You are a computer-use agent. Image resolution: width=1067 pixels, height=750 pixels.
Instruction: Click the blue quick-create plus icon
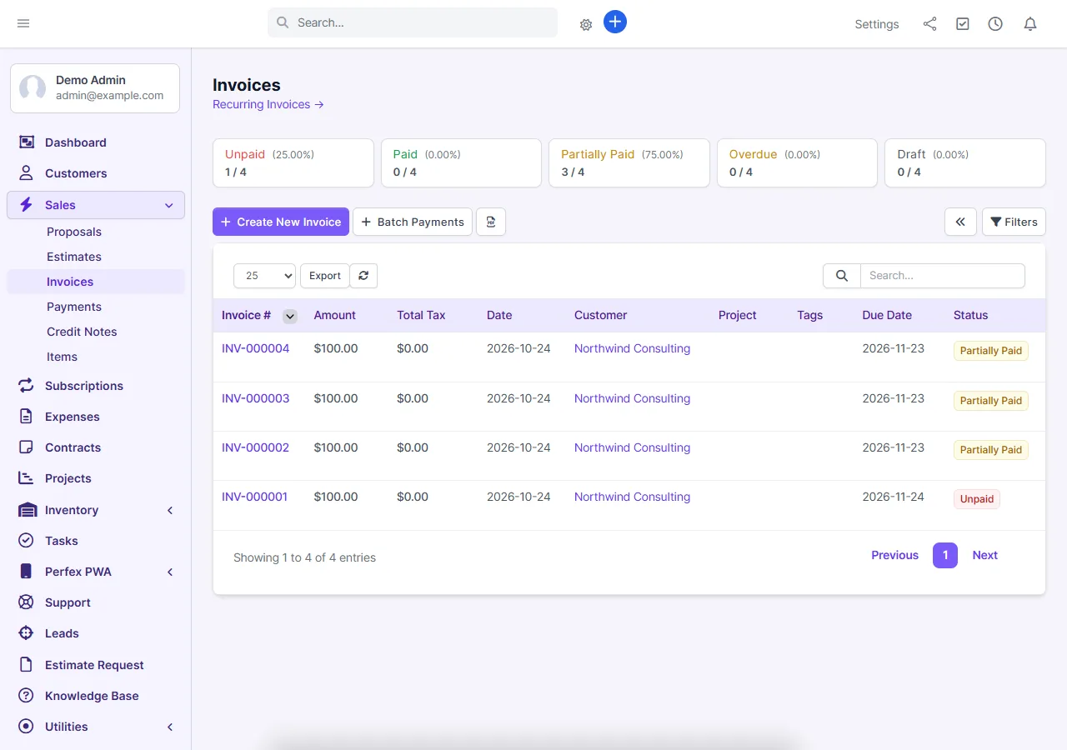pos(615,22)
